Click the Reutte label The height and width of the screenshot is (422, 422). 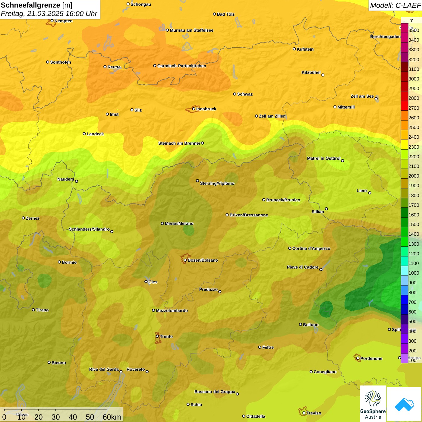pos(114,67)
